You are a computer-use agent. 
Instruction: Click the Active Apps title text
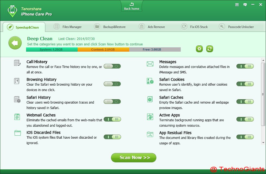169,115
